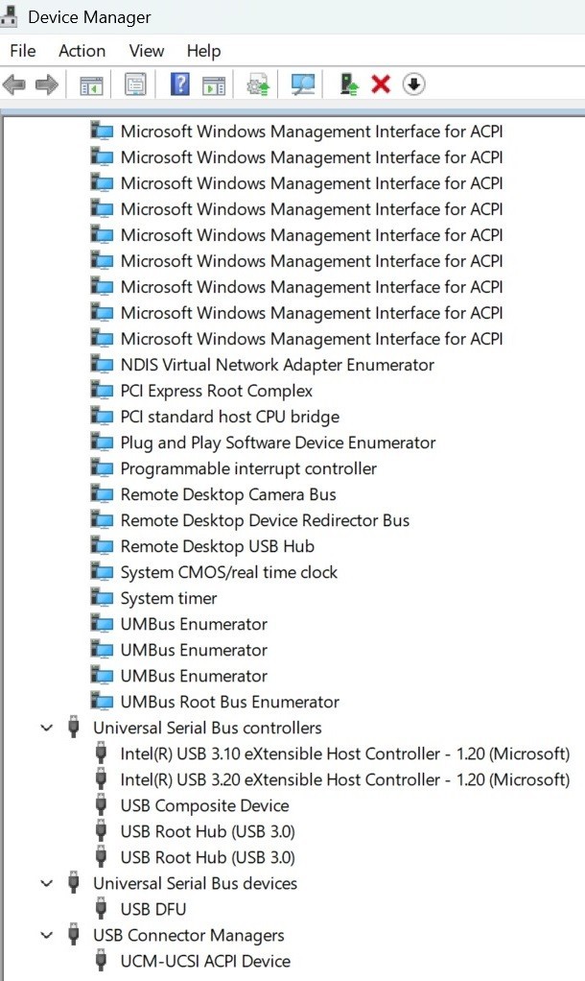
Task: Select Remote Desktop USB Hub entry
Action: (x=218, y=547)
